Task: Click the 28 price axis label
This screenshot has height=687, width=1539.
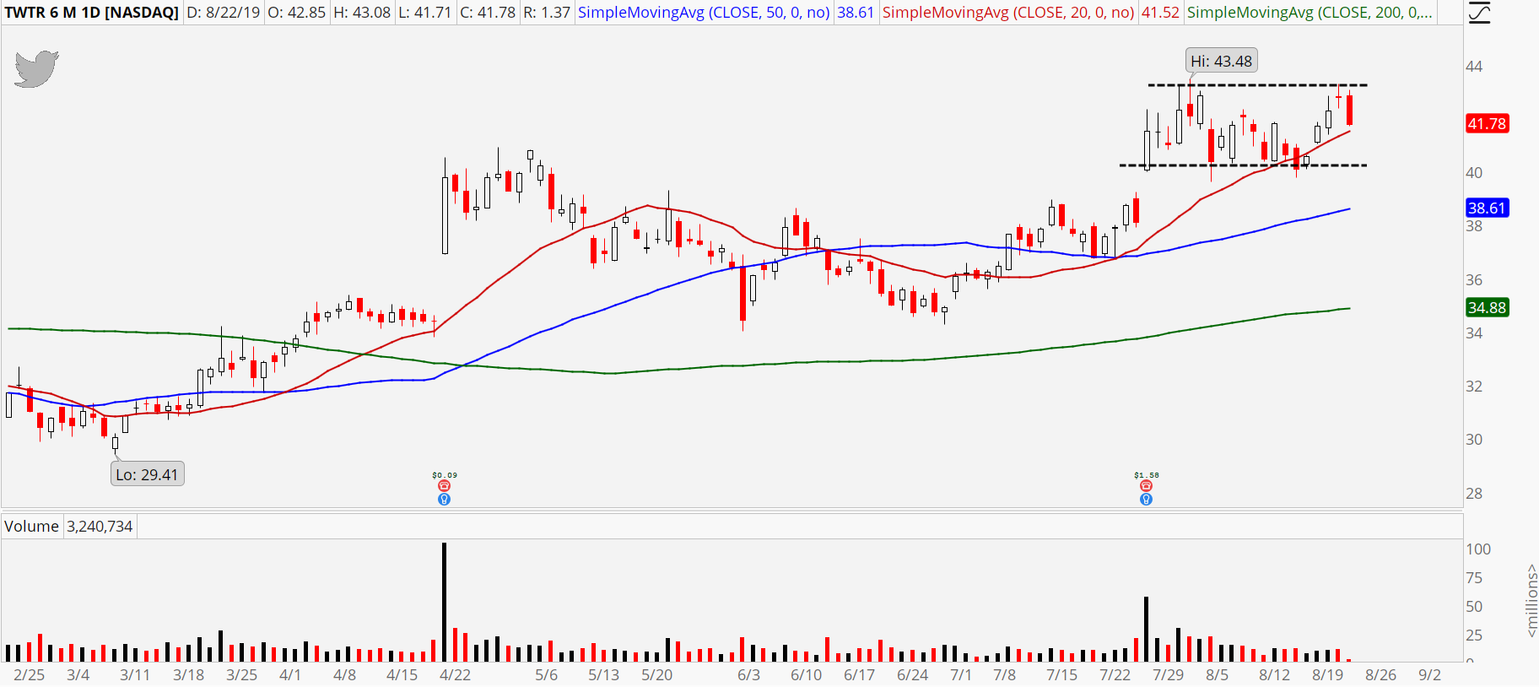Action: [x=1474, y=494]
